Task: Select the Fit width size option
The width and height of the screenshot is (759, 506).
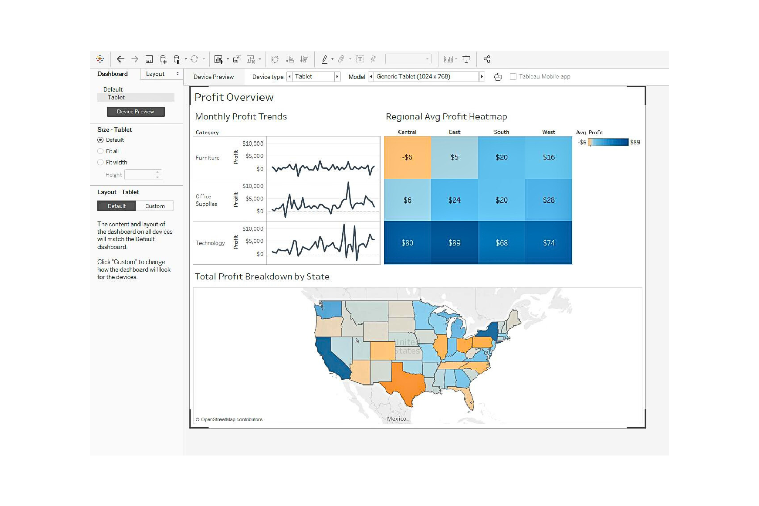Action: tap(101, 162)
